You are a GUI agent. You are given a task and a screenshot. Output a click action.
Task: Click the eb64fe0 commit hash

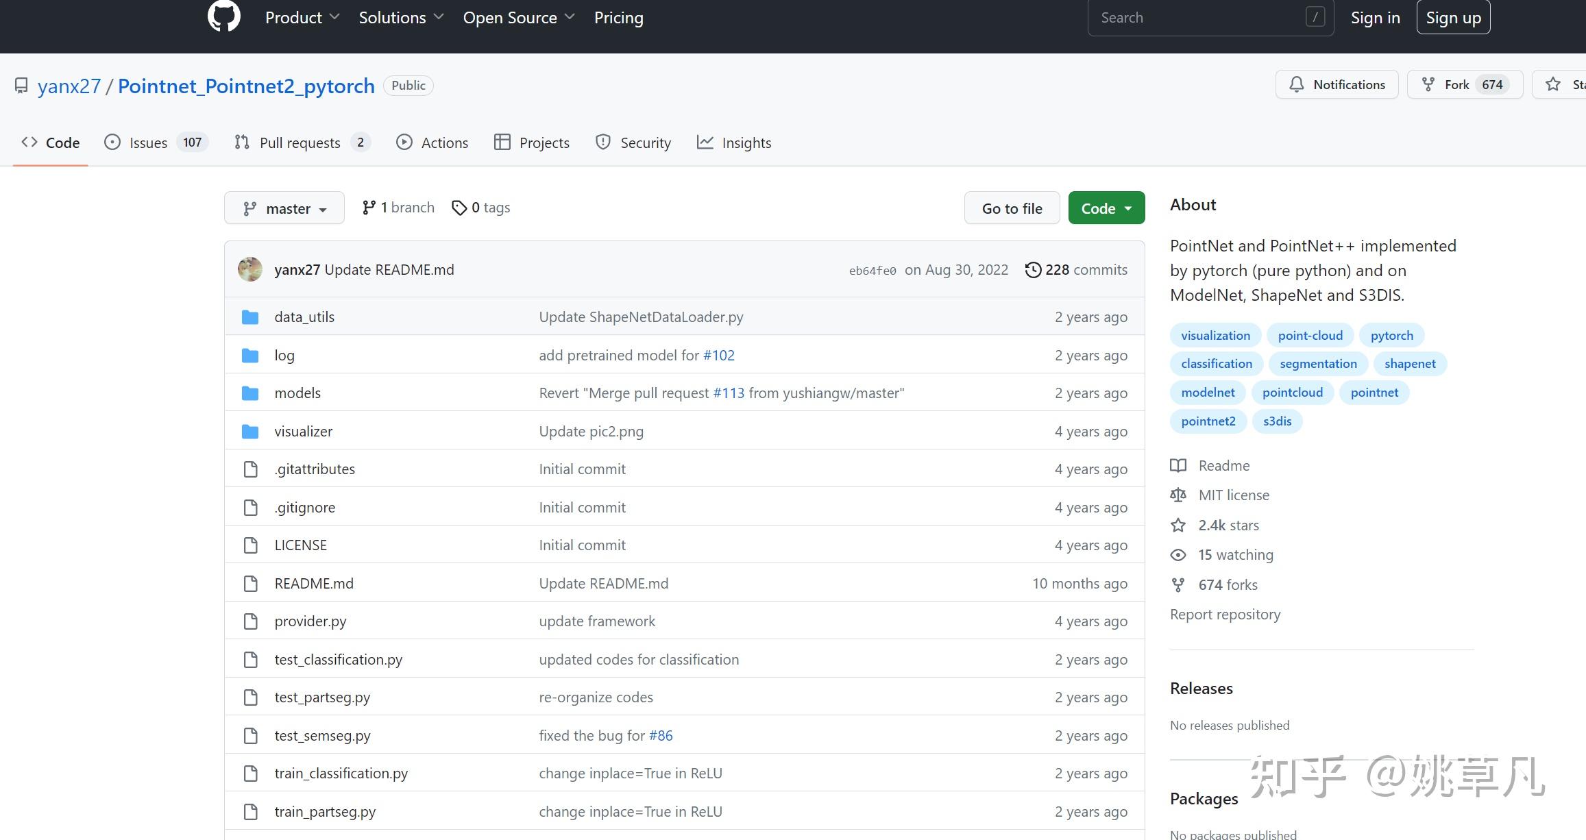click(x=873, y=271)
